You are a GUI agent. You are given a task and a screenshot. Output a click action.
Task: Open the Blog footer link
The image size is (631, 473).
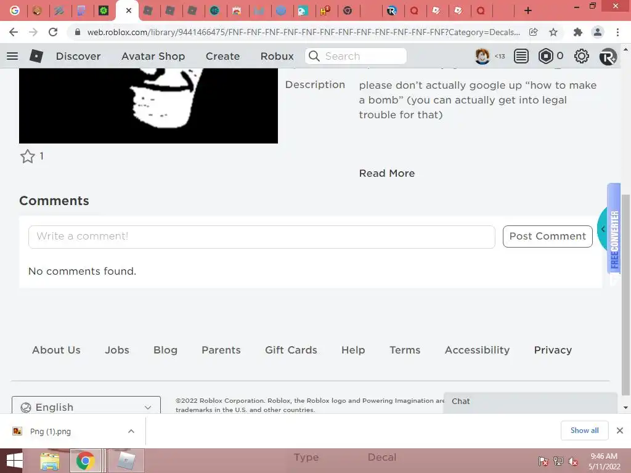(165, 350)
